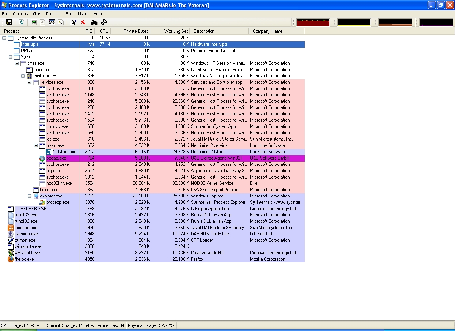Screen dimensions: 455x331
Task: Click the red X Kill Process icon
Action: [83, 23]
